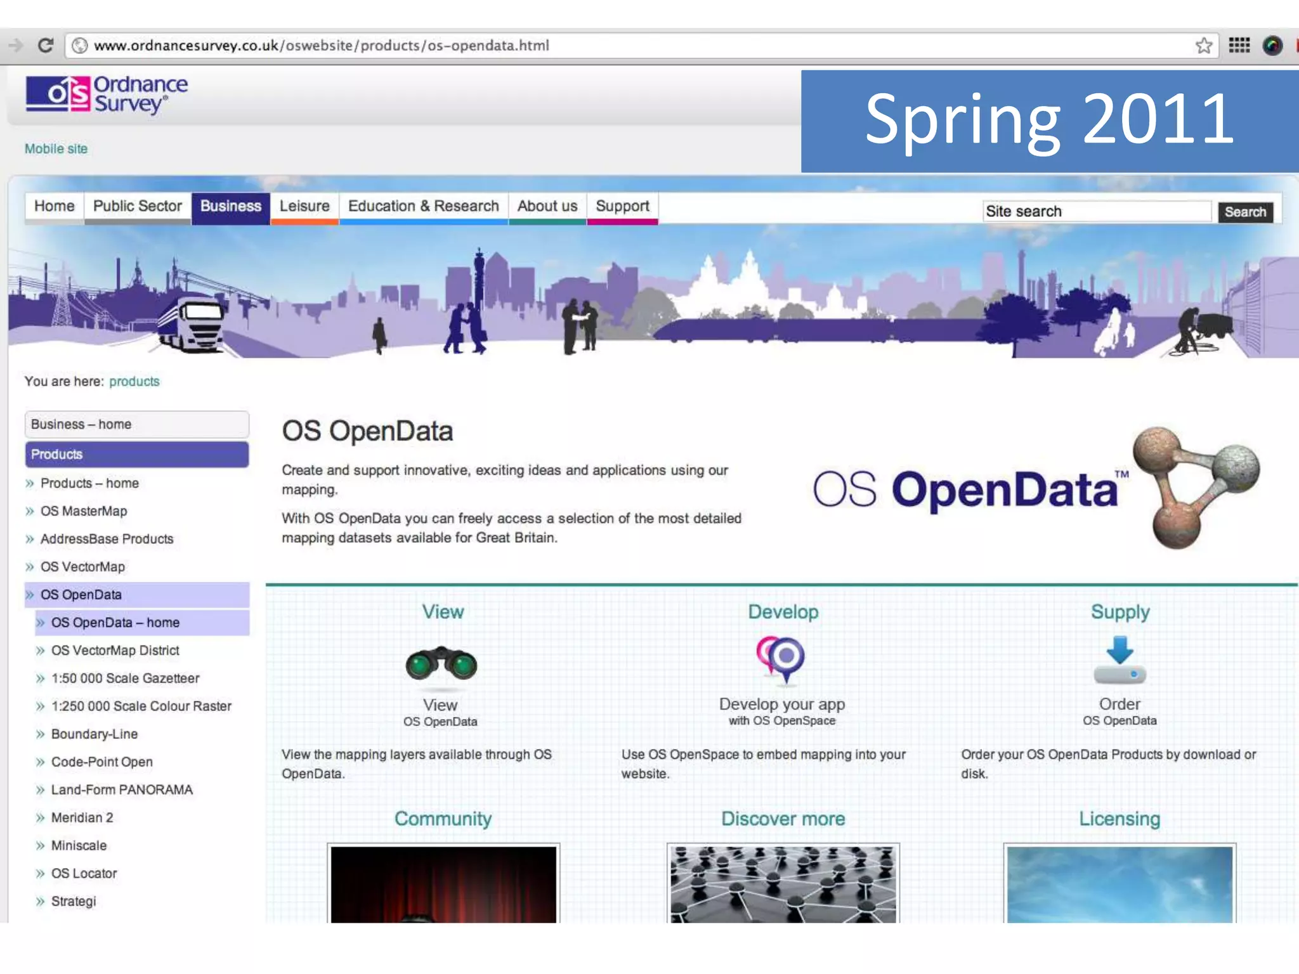1299x974 pixels.
Task: Expand the OS VectorMap sidebar item
Action: click(x=82, y=567)
